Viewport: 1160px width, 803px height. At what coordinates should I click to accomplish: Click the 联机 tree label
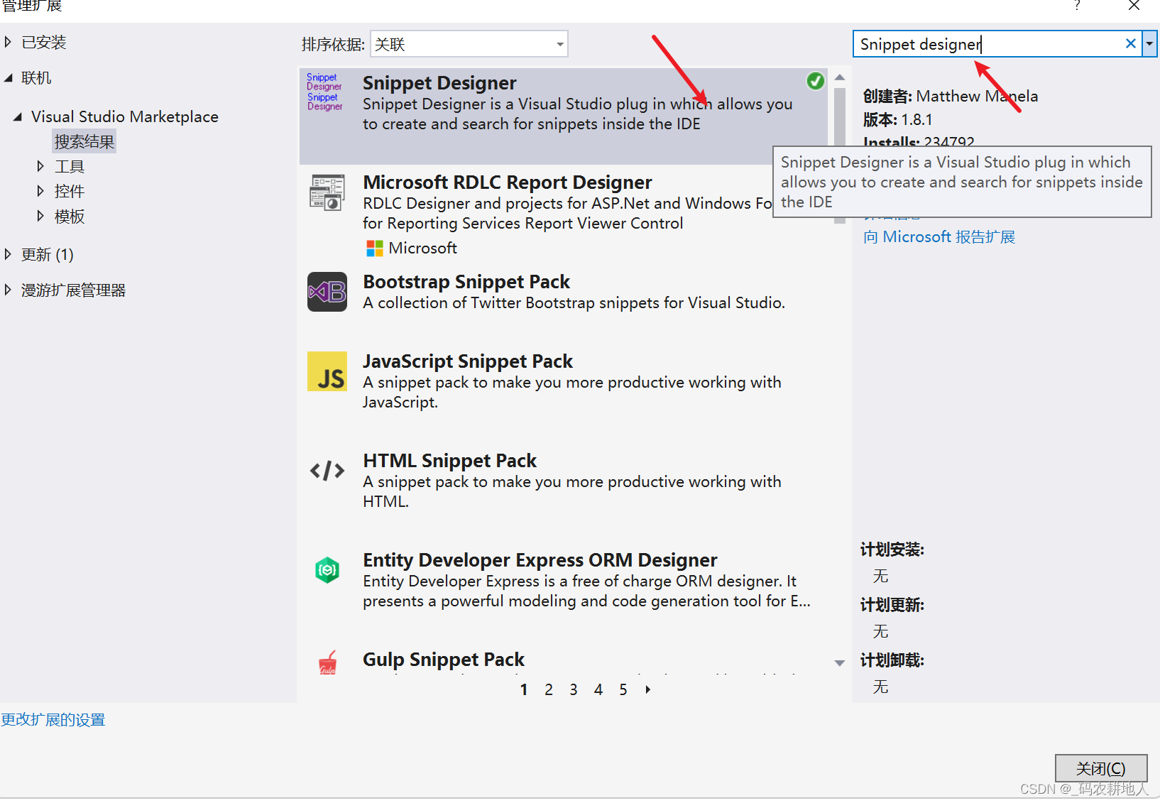pos(36,78)
